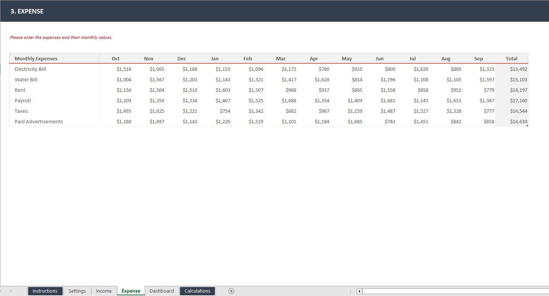Click the Total column header
Screen dimensions: 549x296
[511, 58]
